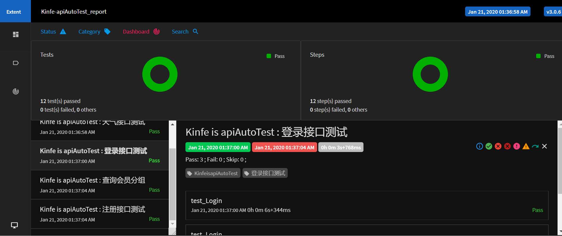The image size is (562, 236).
Task: Click Pass status of the test_Login step
Action: [538, 210]
